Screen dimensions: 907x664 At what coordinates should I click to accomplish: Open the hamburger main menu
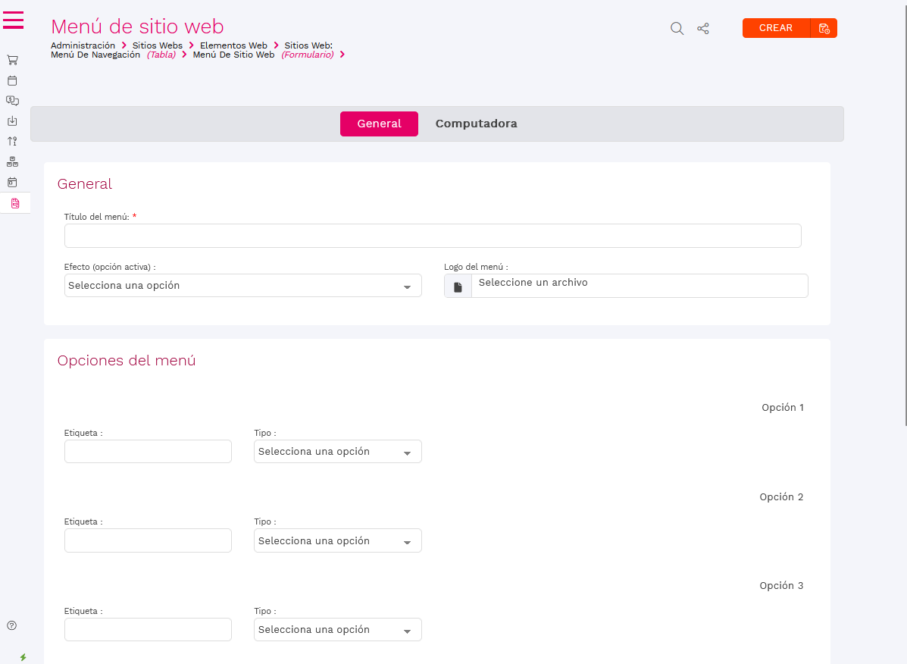[14, 20]
